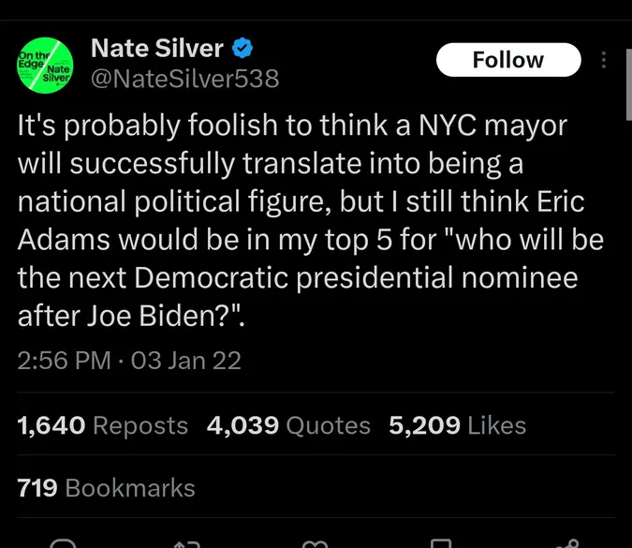Bookmark the tweet using the bookmark icon
The image size is (632, 548).
441,543
